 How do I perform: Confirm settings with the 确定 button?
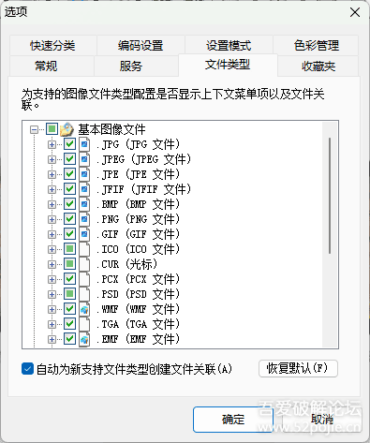pos(233,420)
